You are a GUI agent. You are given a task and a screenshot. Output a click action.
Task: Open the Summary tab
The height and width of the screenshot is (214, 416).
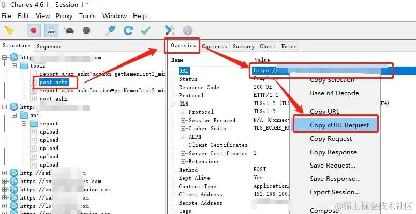coord(244,46)
